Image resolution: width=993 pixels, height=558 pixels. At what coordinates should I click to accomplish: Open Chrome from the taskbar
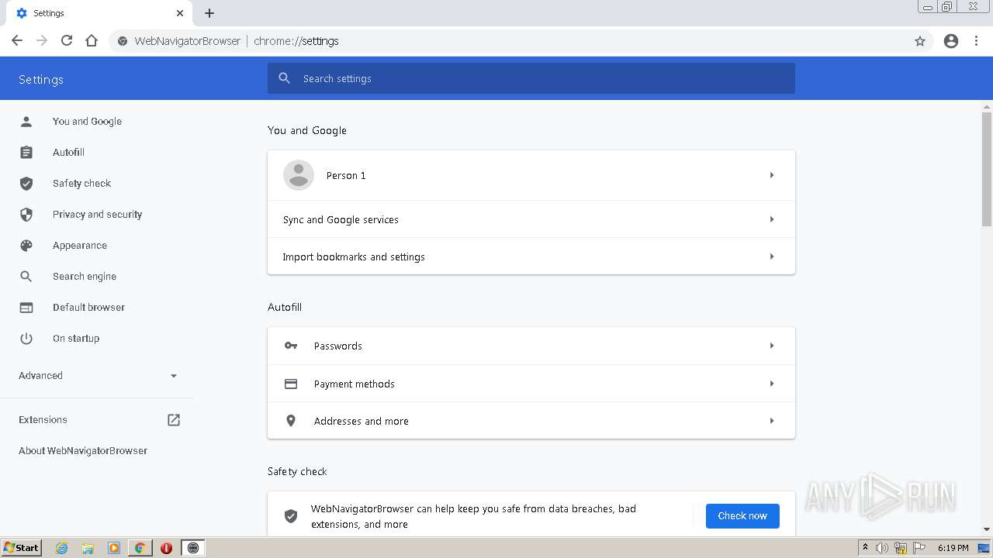pyautogui.click(x=140, y=548)
